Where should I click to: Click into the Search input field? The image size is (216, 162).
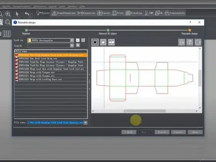pos(49,46)
